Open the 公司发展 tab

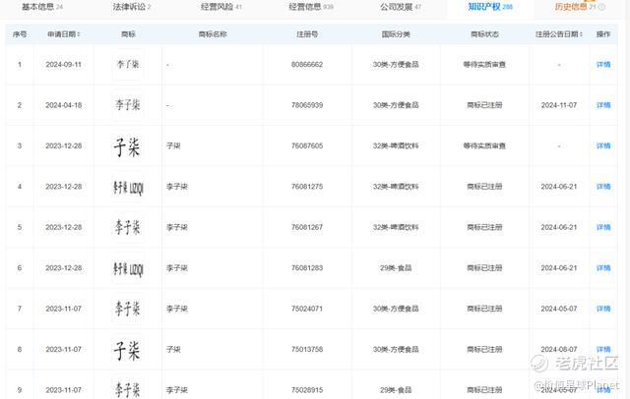click(x=401, y=7)
